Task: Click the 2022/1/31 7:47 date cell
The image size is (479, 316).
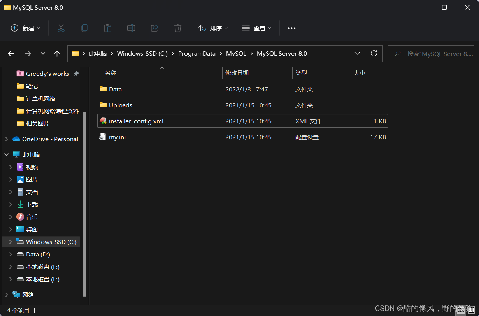Action: [247, 89]
